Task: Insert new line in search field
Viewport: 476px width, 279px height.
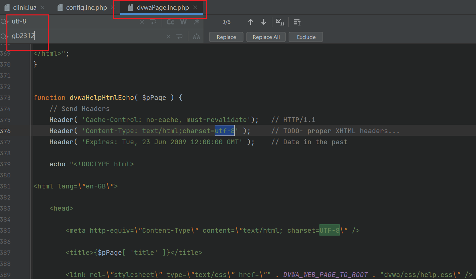Action: [154, 22]
